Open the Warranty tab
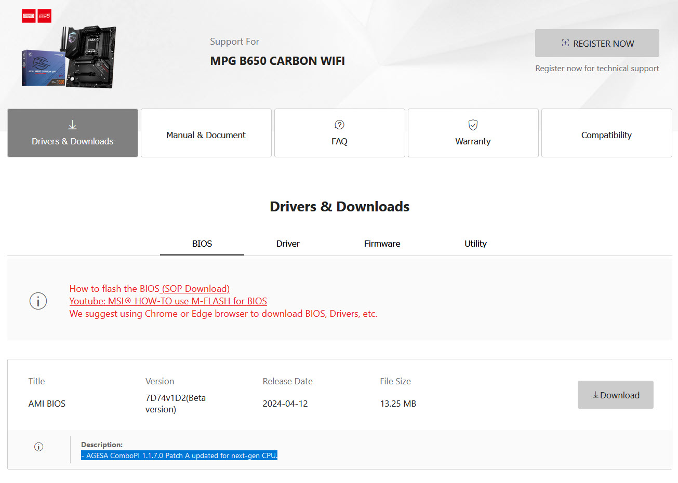 [473, 133]
